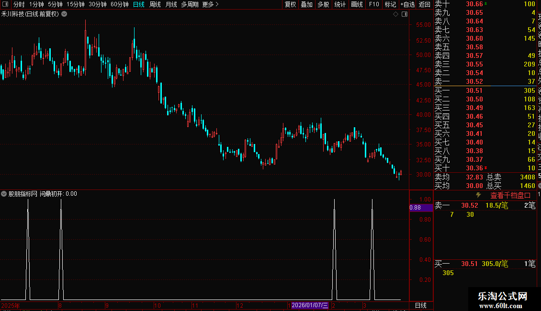The image size is (541, 311).
Task: Open the 统计 statistics tool
Action: click(x=340, y=4)
